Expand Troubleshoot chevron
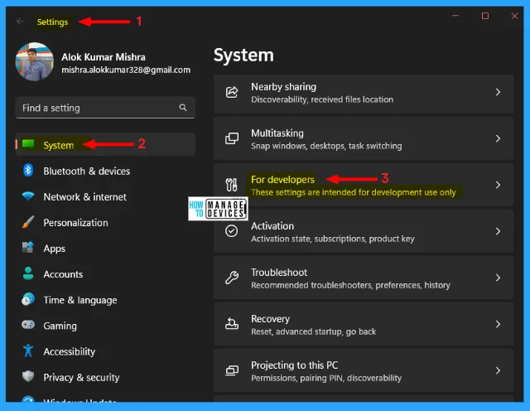The image size is (530, 411). tap(498, 278)
